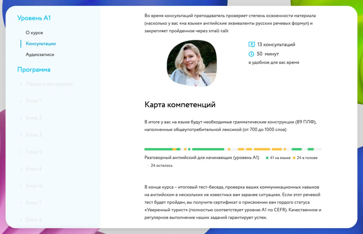Expand the Перед всем курсом chevron
Image resolution: width=363 pixels, height=234 pixels.
(21, 84)
